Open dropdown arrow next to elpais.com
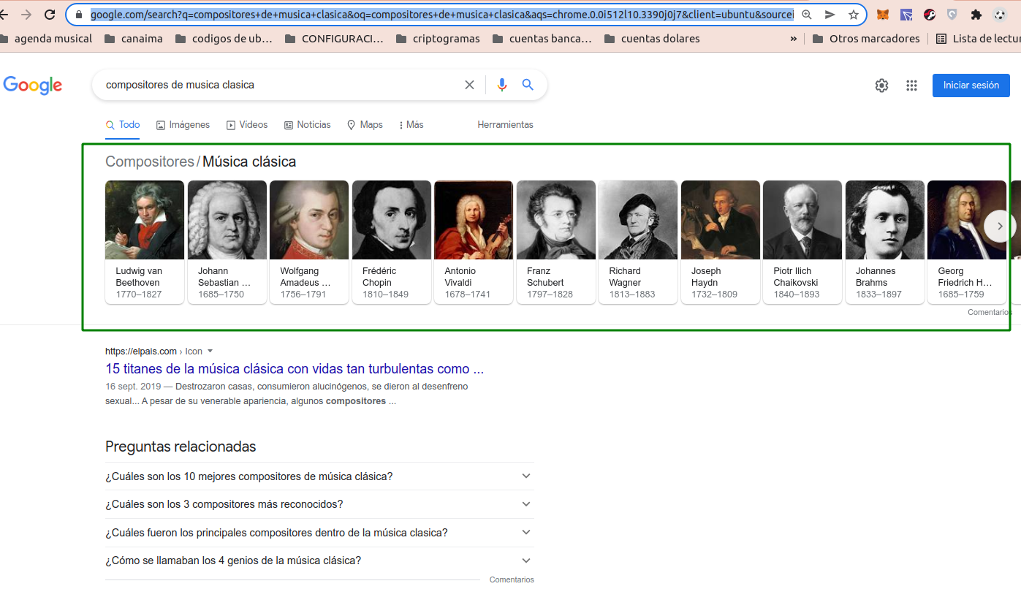 pyautogui.click(x=210, y=351)
